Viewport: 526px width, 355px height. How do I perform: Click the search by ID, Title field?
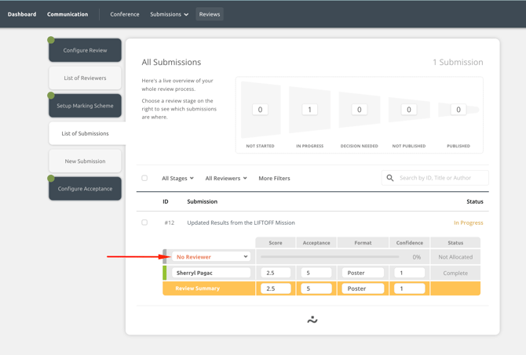pyautogui.click(x=441, y=178)
